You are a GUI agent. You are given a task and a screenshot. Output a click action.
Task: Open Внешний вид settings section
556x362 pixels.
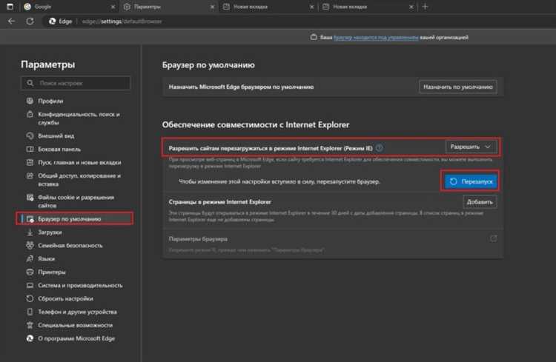56,135
